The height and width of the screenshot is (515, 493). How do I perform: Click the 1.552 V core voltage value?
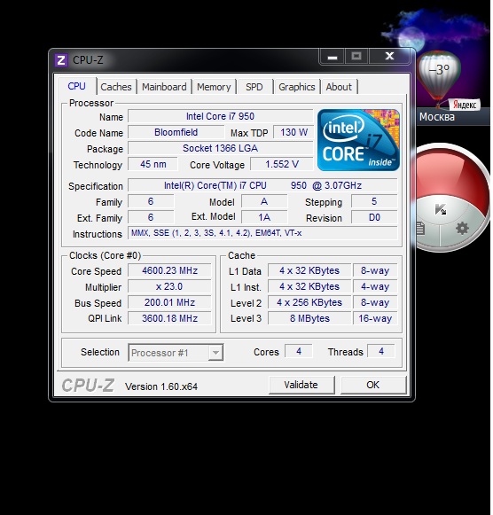(282, 164)
